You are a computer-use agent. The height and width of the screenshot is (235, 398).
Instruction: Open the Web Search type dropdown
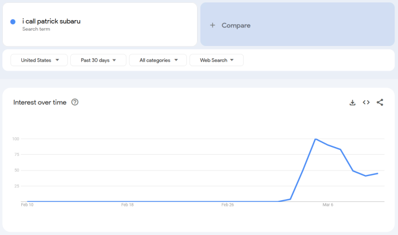click(216, 60)
